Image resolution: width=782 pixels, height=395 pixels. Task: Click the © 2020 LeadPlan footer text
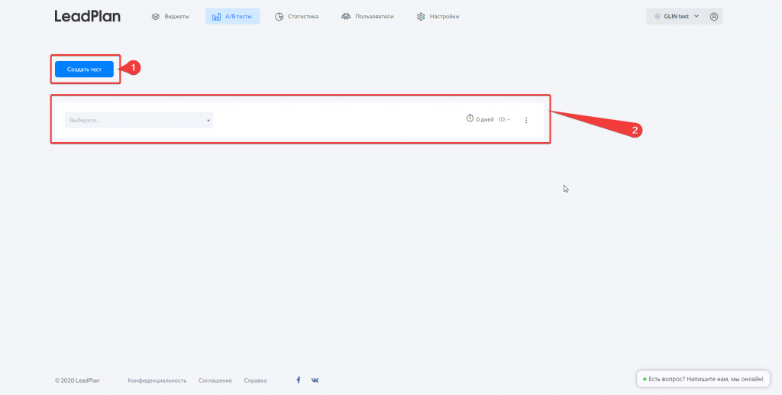(x=76, y=380)
